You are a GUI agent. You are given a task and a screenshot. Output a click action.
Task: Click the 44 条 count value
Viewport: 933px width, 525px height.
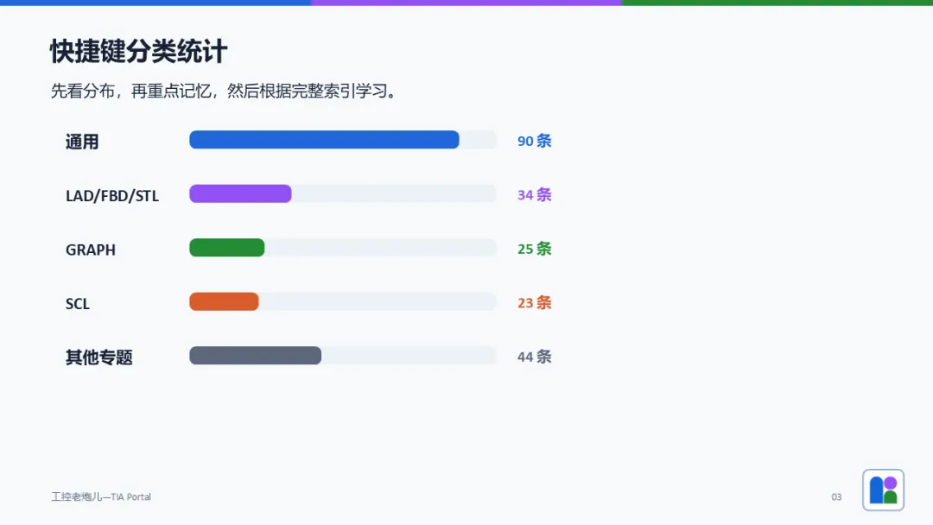click(x=535, y=357)
